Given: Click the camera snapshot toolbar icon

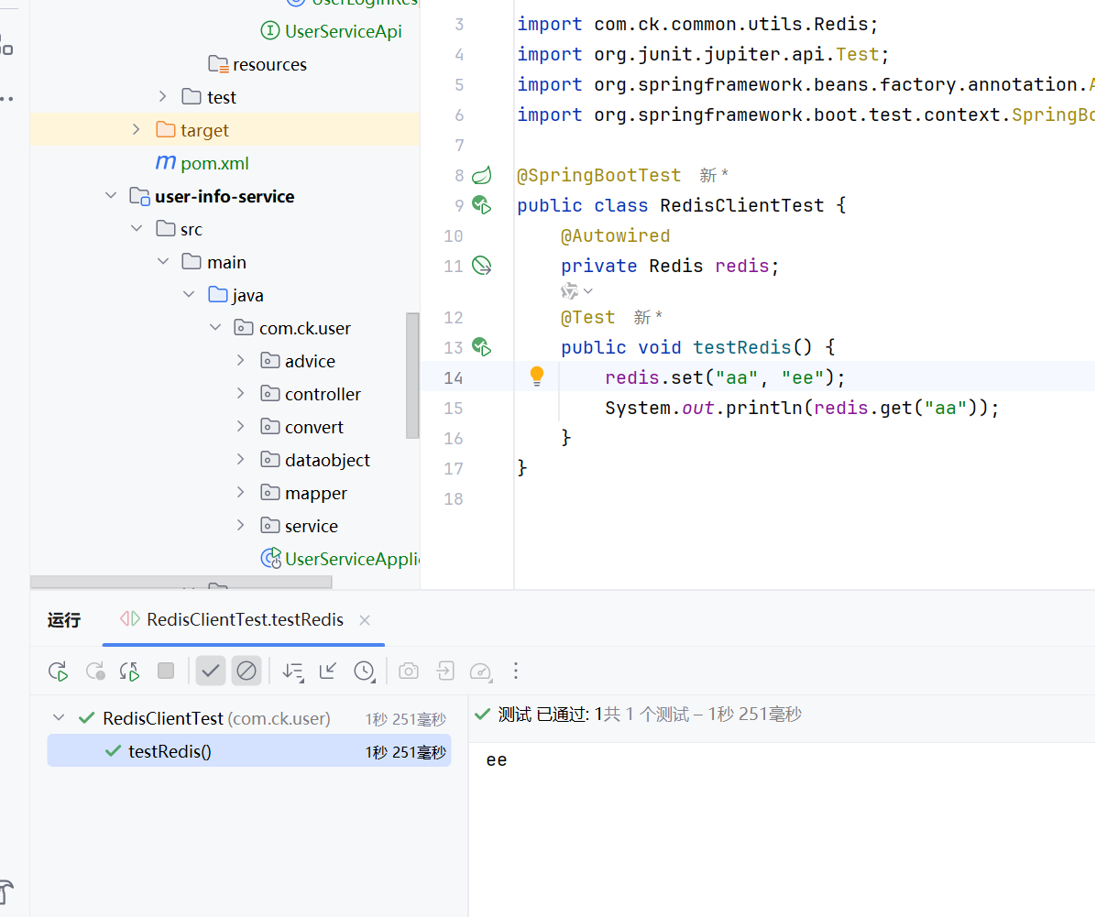Looking at the screenshot, I should coord(409,671).
